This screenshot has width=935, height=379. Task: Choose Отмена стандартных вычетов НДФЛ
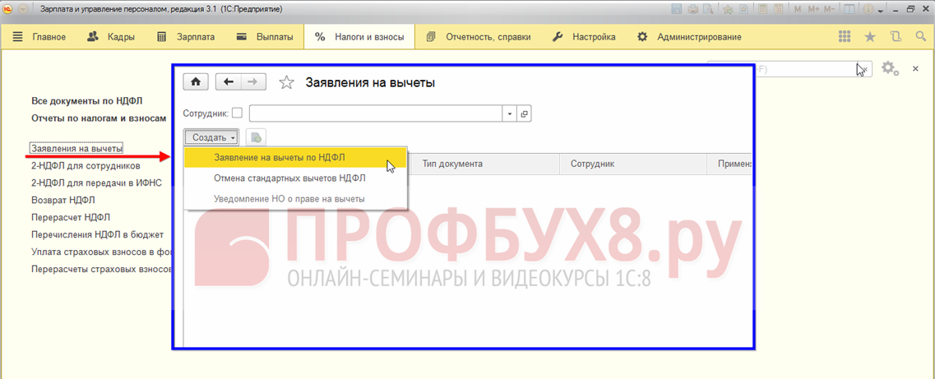(x=296, y=178)
